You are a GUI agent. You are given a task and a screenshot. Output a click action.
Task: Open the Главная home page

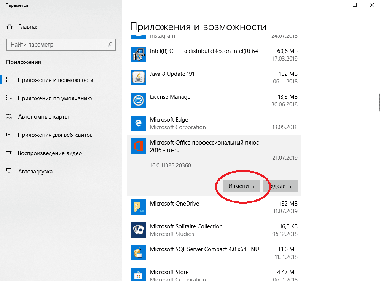[x=28, y=27]
